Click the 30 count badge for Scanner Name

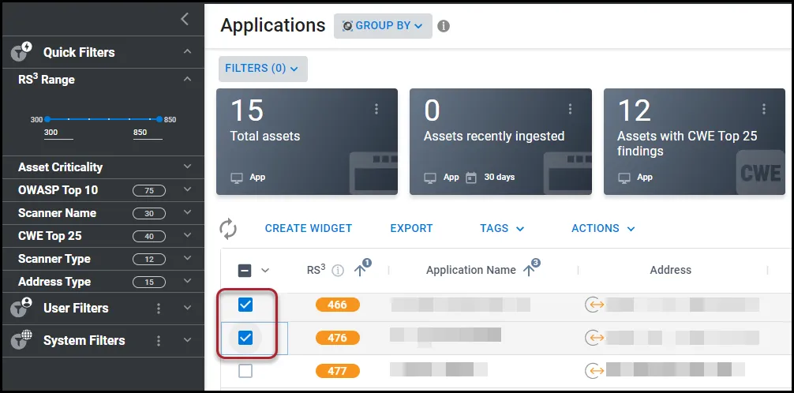(x=149, y=213)
